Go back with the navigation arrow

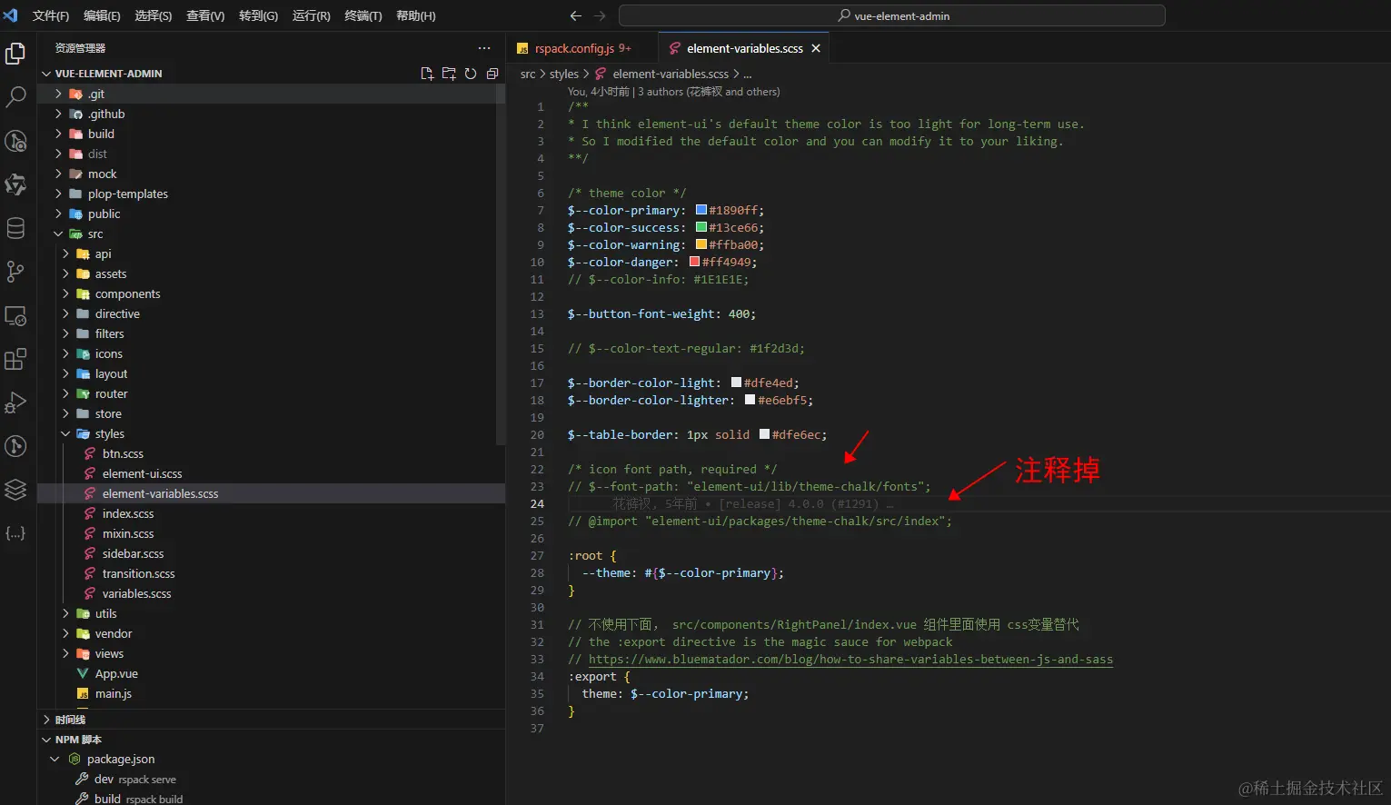[x=575, y=15]
